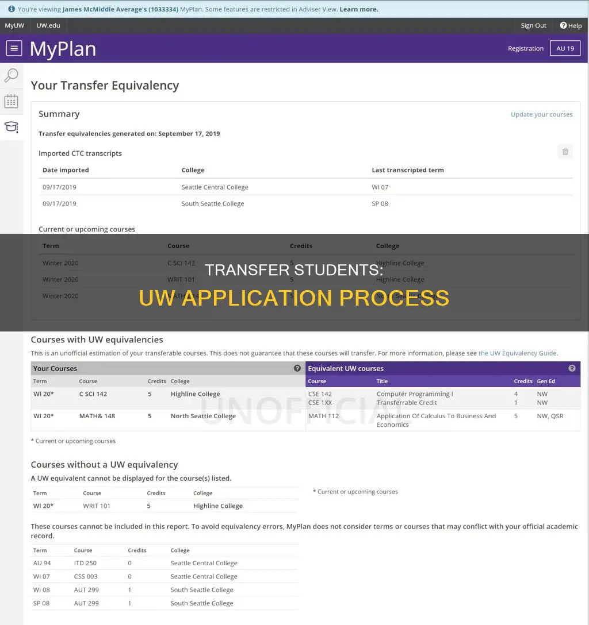Viewport: 589px width, 625px height.
Task: Click the C SCI 142 course in Your Courses
Action: pyautogui.click(x=93, y=394)
